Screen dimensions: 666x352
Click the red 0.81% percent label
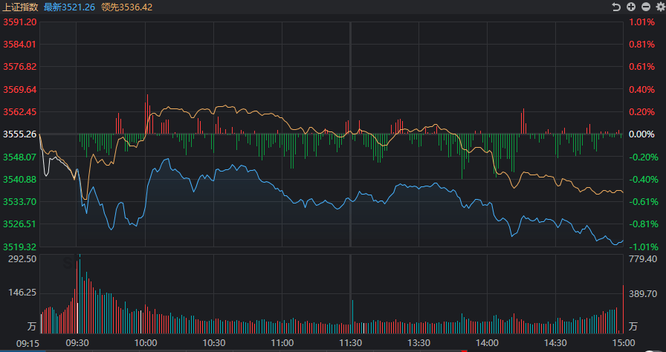pyautogui.click(x=641, y=44)
